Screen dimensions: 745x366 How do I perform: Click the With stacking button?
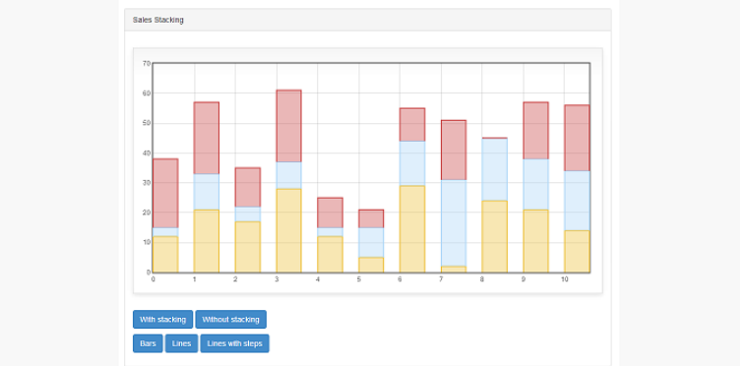163,320
